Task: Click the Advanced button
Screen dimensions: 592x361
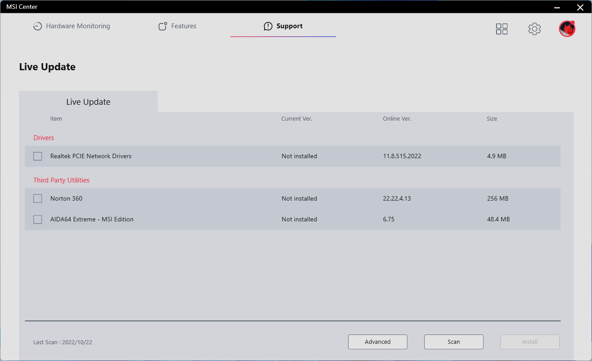Action: tap(378, 342)
